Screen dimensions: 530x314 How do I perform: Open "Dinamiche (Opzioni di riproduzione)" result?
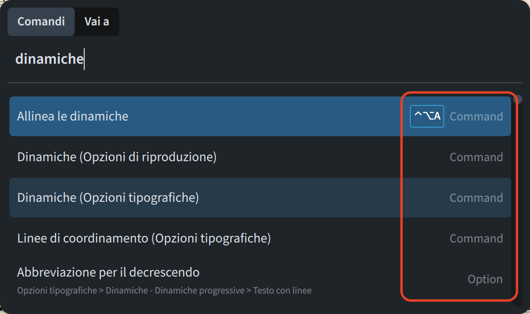point(117,157)
